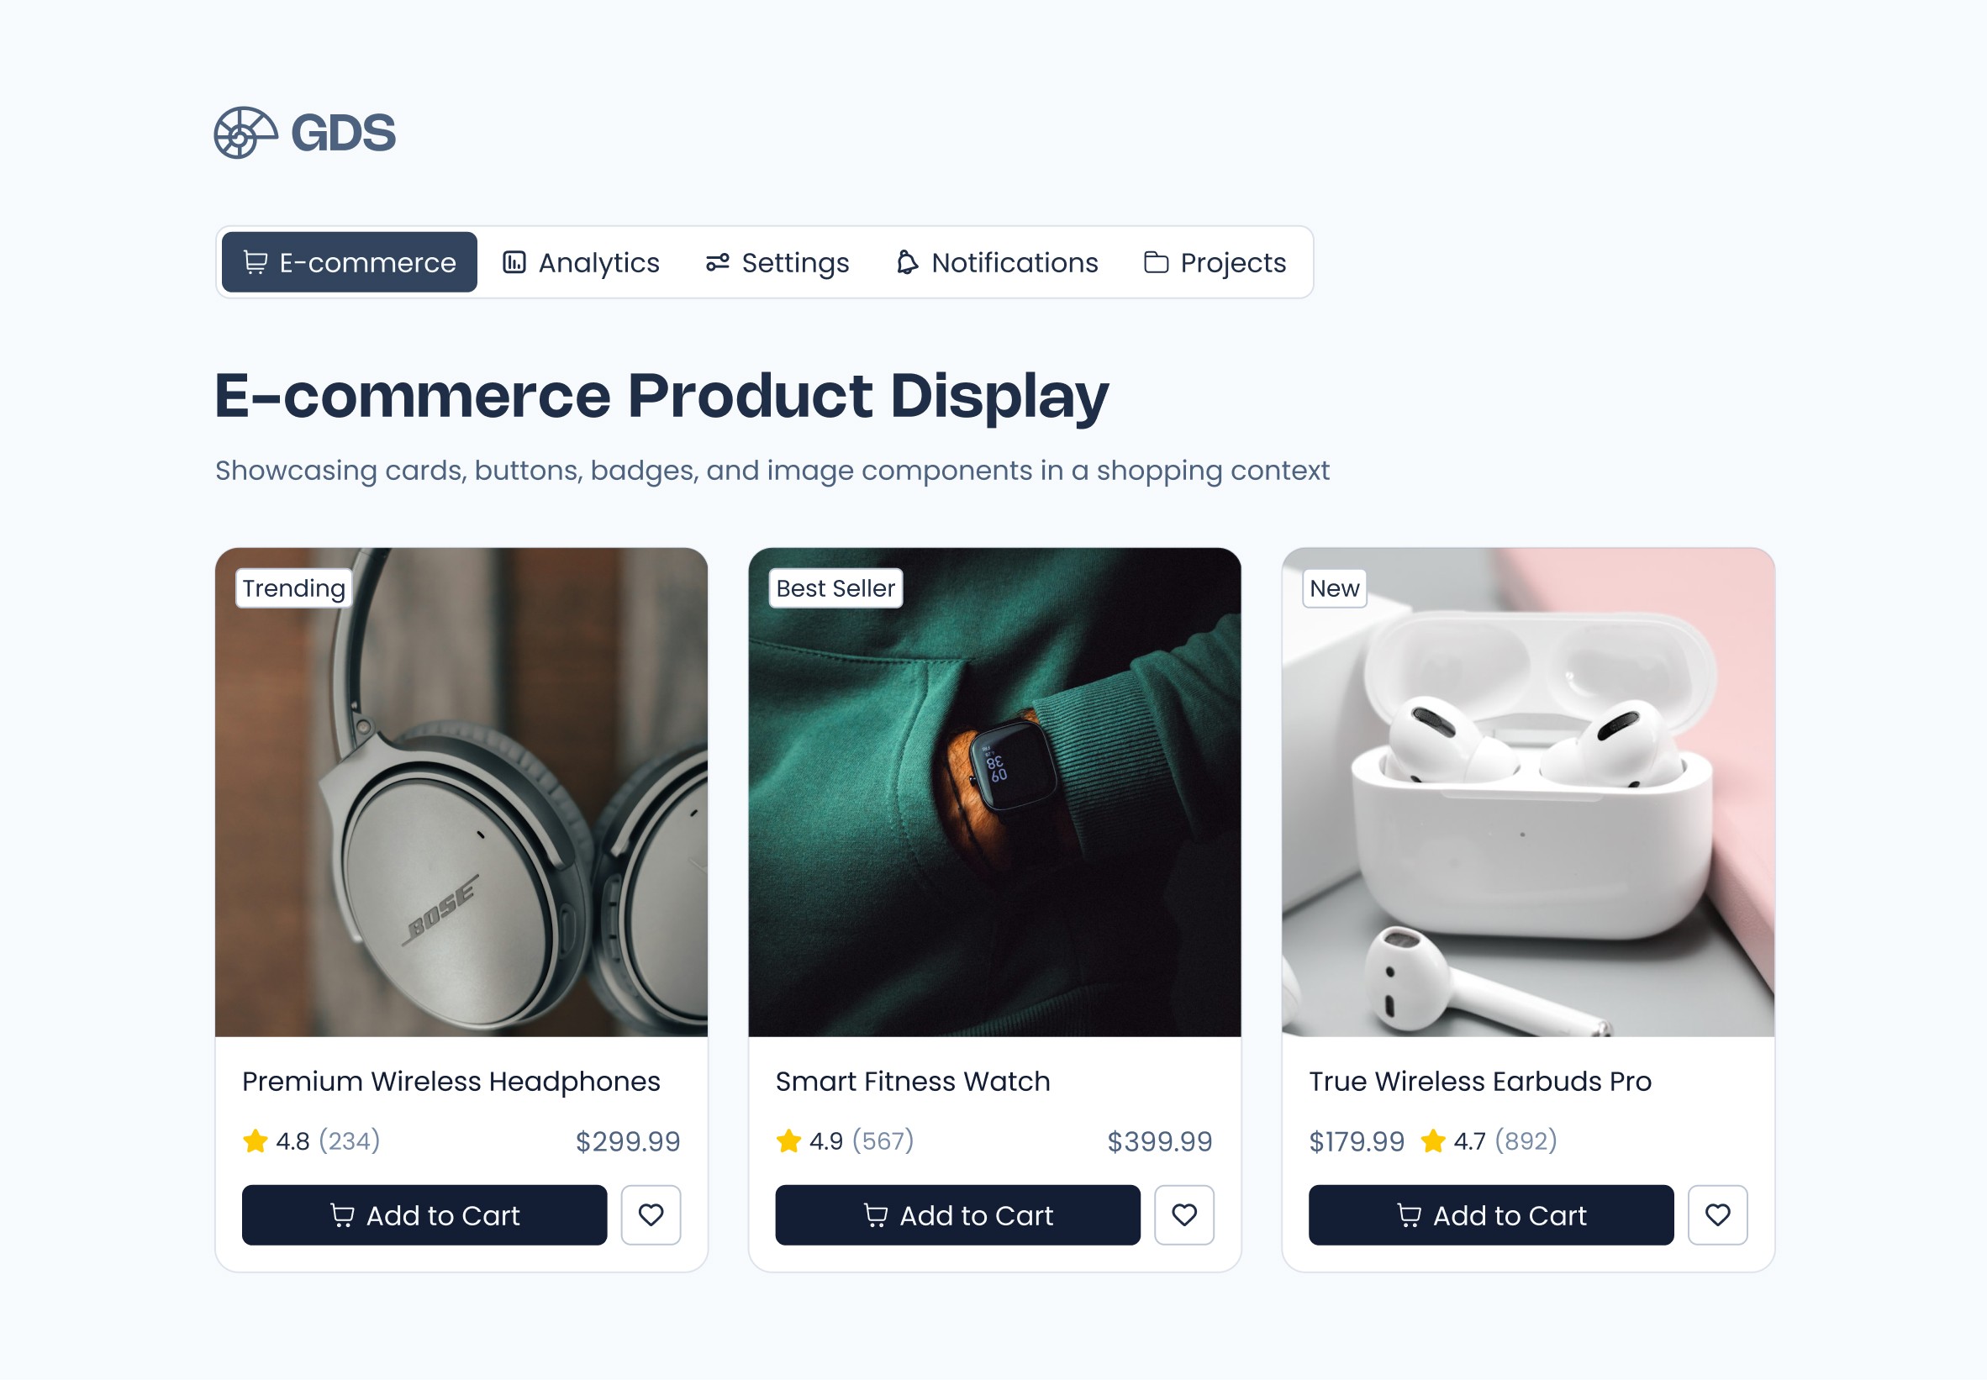Open the fitness watch product image
Image resolution: width=1987 pixels, height=1380 pixels.
[995, 792]
